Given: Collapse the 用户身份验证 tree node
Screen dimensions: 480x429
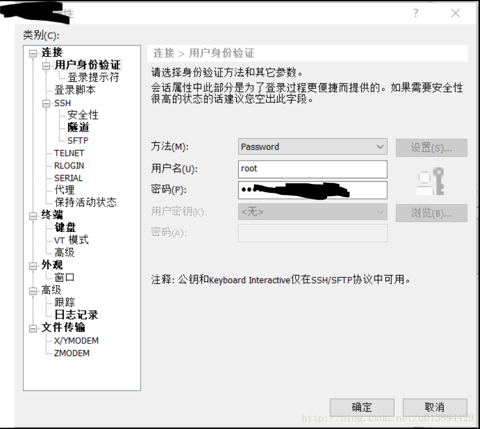Looking at the screenshot, I should (46, 66).
